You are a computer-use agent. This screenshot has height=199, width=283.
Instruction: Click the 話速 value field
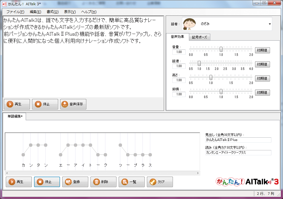(x=179, y=66)
